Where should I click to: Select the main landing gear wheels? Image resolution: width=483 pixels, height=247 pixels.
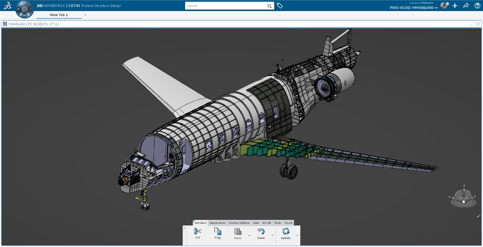[x=289, y=171]
